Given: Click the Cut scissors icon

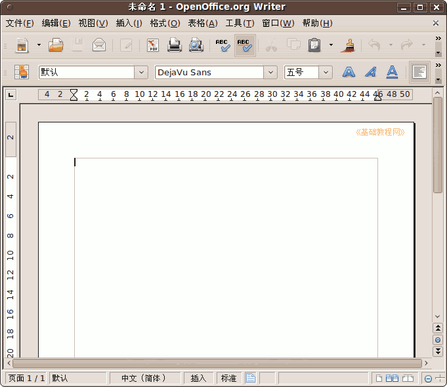Looking at the screenshot, I should [271, 45].
